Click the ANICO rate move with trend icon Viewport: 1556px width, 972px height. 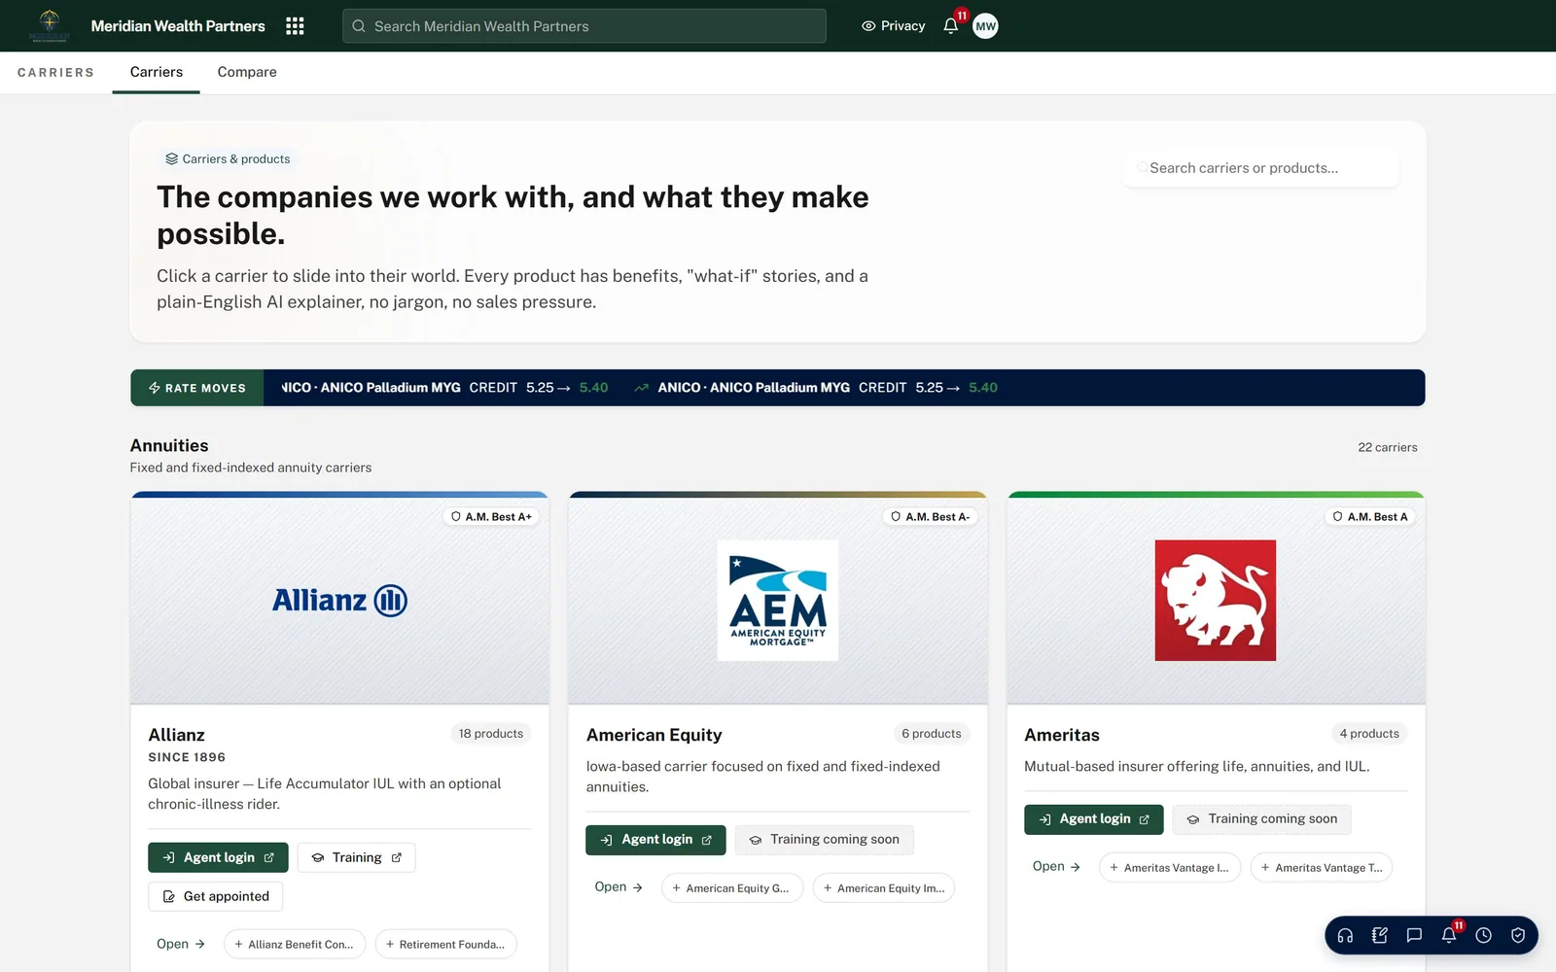[x=816, y=388]
